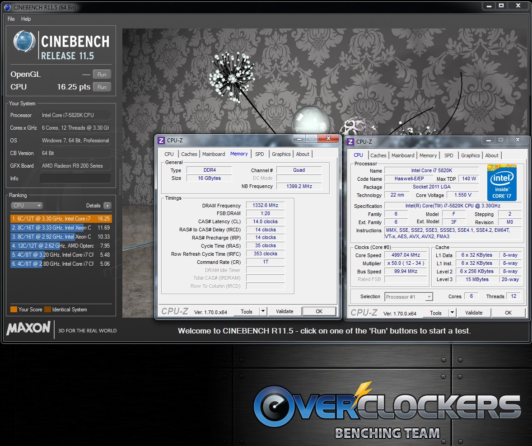Click the left CPU-Z window Z icon

161,140
